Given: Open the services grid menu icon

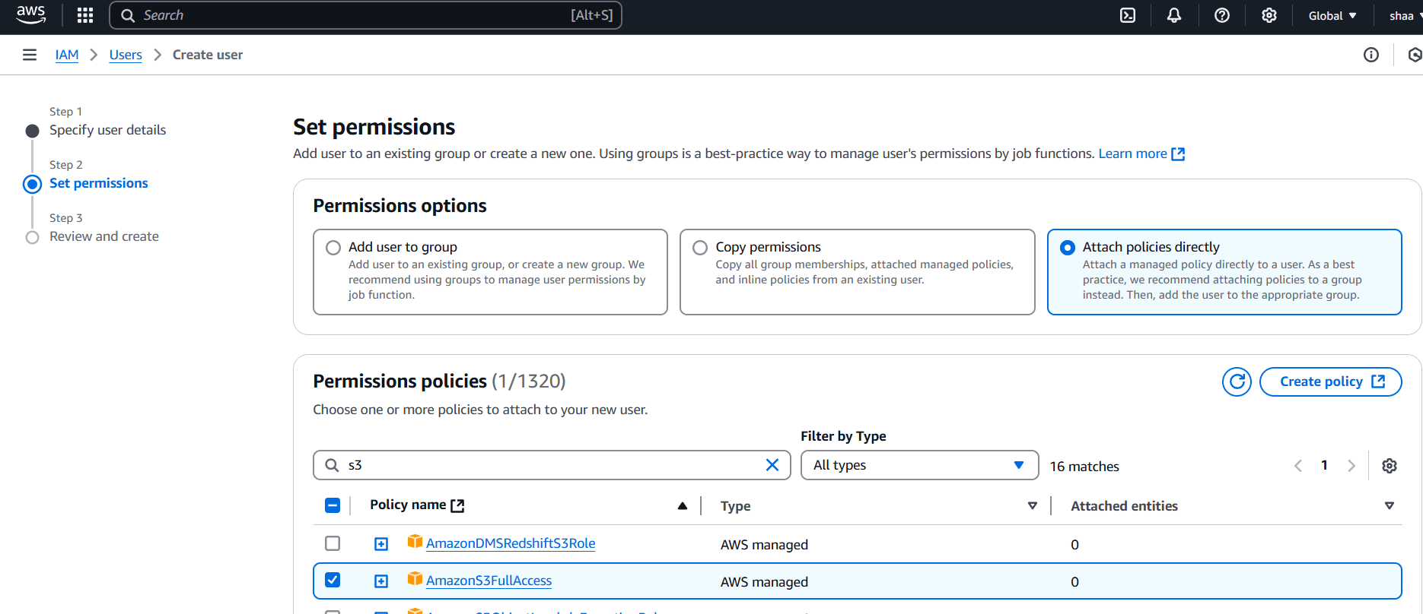Looking at the screenshot, I should click(85, 15).
